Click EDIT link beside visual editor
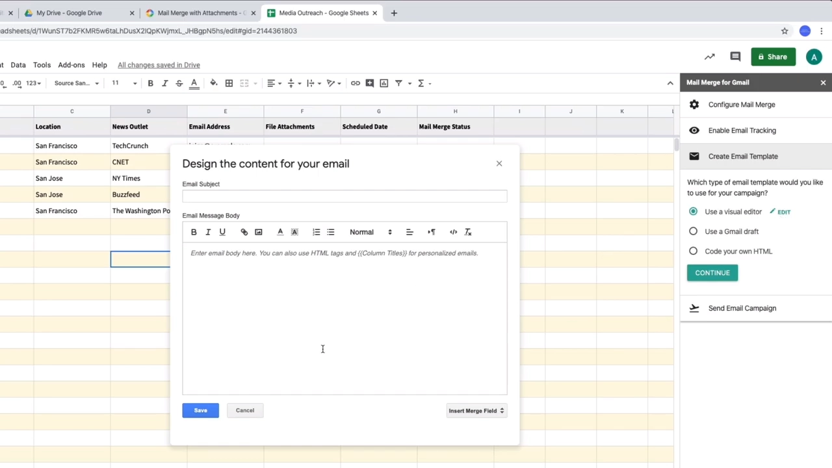Image resolution: width=832 pixels, height=468 pixels. [780, 212]
